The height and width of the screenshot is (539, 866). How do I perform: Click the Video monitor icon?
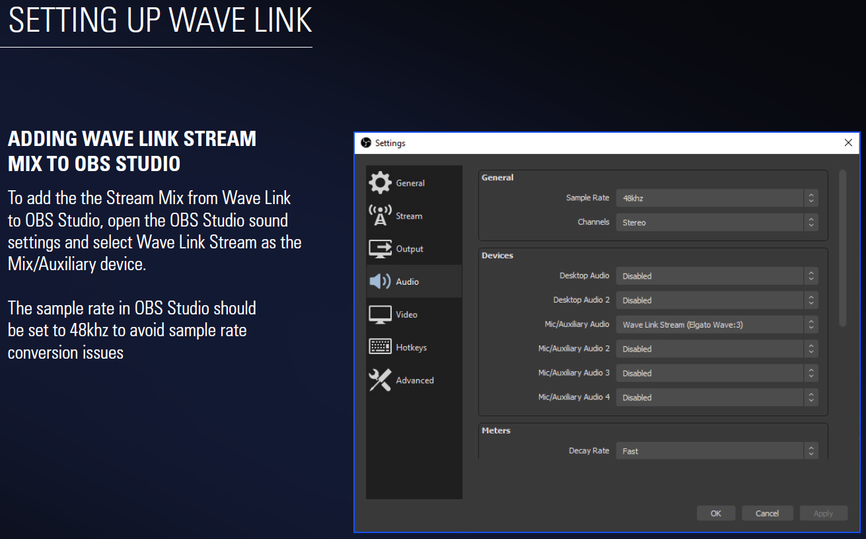click(380, 314)
